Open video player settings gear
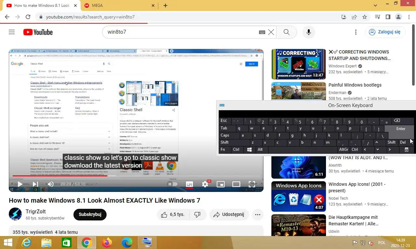 205,184
